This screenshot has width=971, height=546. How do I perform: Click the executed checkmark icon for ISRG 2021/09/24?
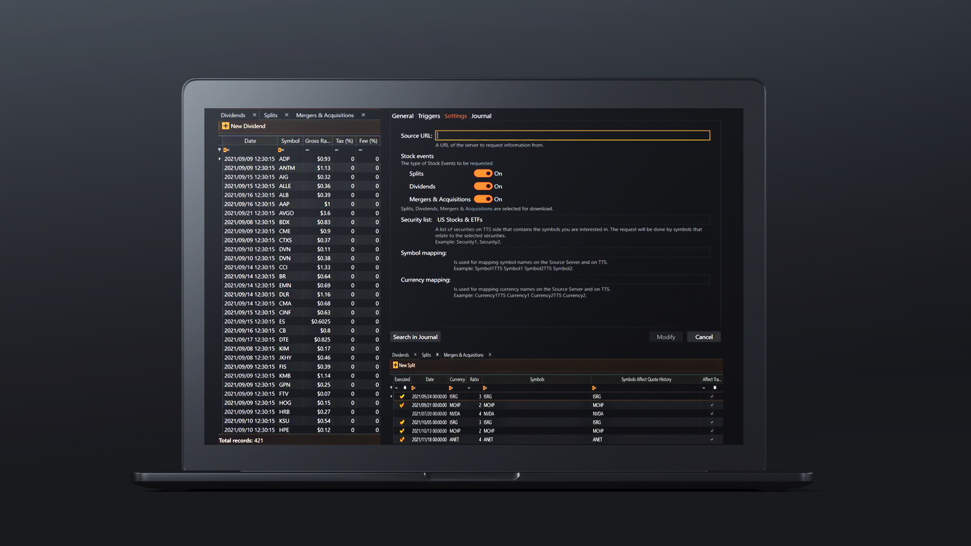(x=401, y=396)
